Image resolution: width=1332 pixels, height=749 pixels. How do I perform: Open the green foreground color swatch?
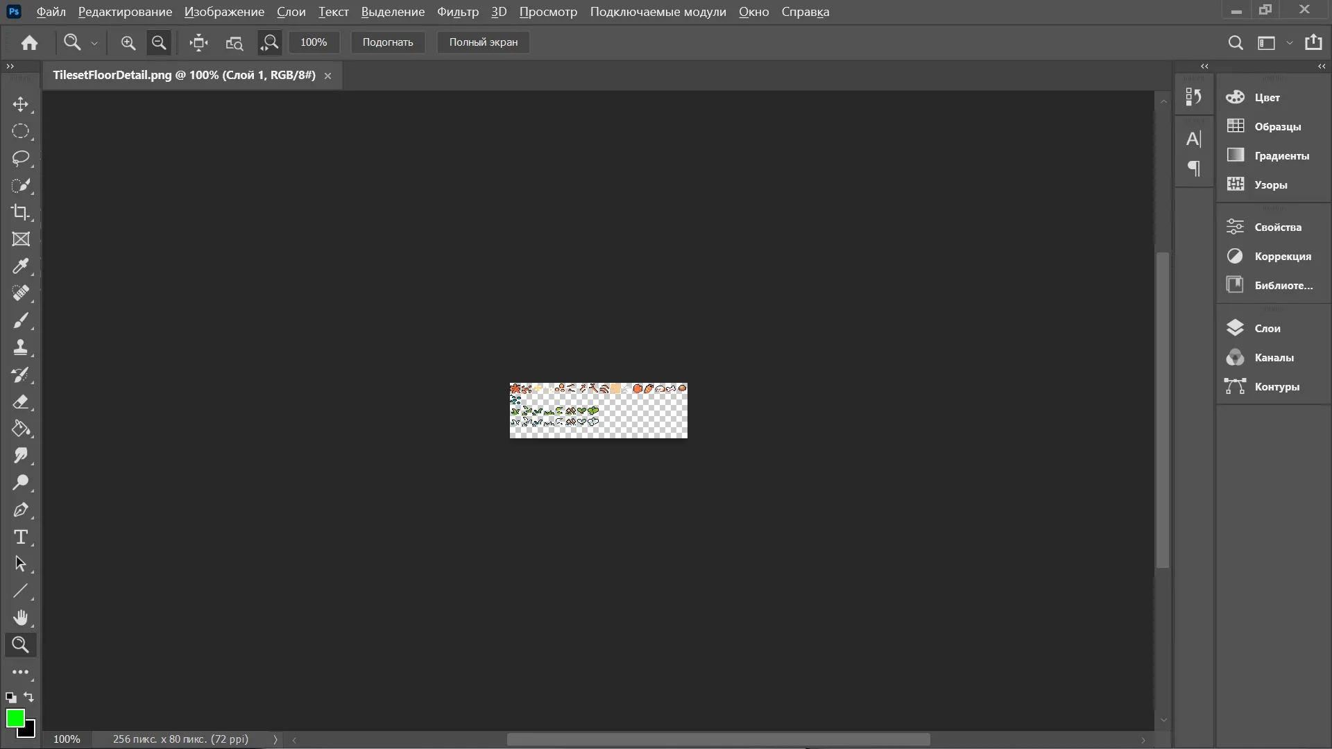point(15,718)
